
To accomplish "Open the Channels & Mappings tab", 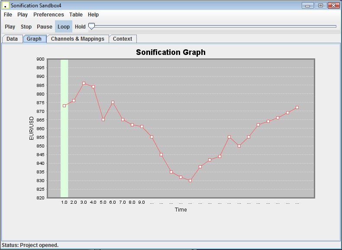I will 77,39.
